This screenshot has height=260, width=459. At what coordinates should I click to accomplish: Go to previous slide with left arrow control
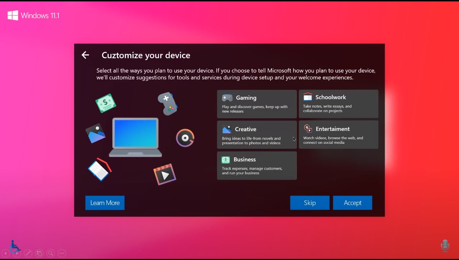coord(5,253)
